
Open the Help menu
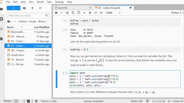click(70, 2)
